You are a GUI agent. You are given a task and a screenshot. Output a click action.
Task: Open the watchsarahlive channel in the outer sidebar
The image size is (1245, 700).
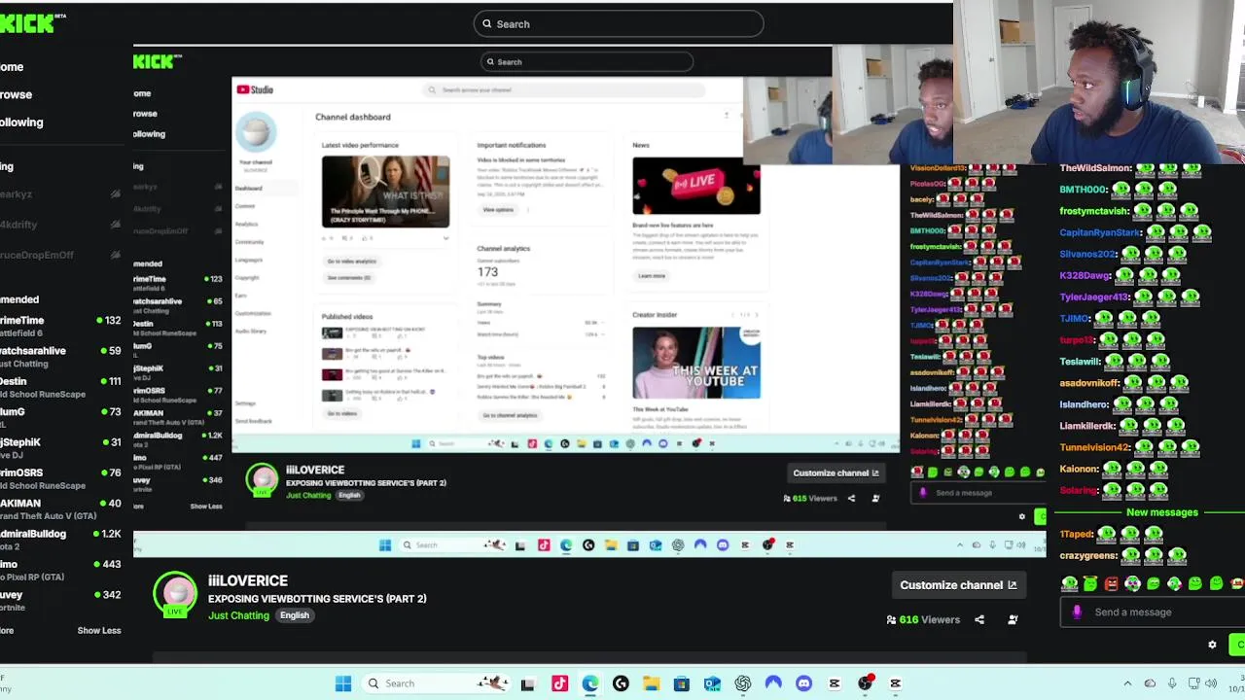pyautogui.click(x=60, y=357)
